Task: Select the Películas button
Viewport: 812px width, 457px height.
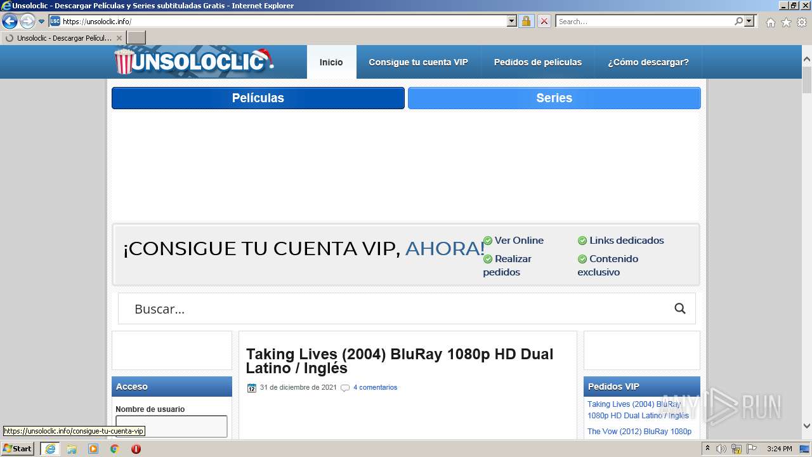Action: click(258, 98)
